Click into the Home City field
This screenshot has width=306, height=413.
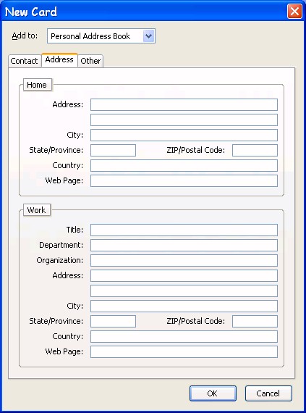[184, 135]
